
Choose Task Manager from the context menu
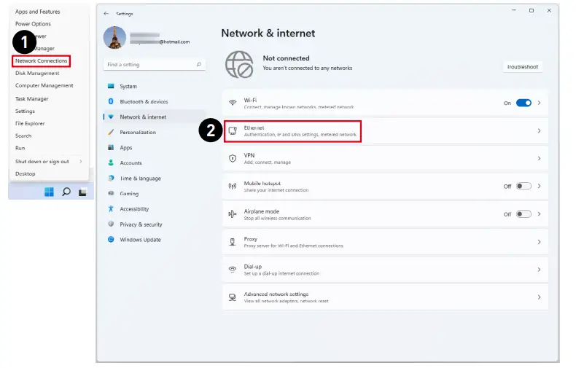(x=32, y=98)
